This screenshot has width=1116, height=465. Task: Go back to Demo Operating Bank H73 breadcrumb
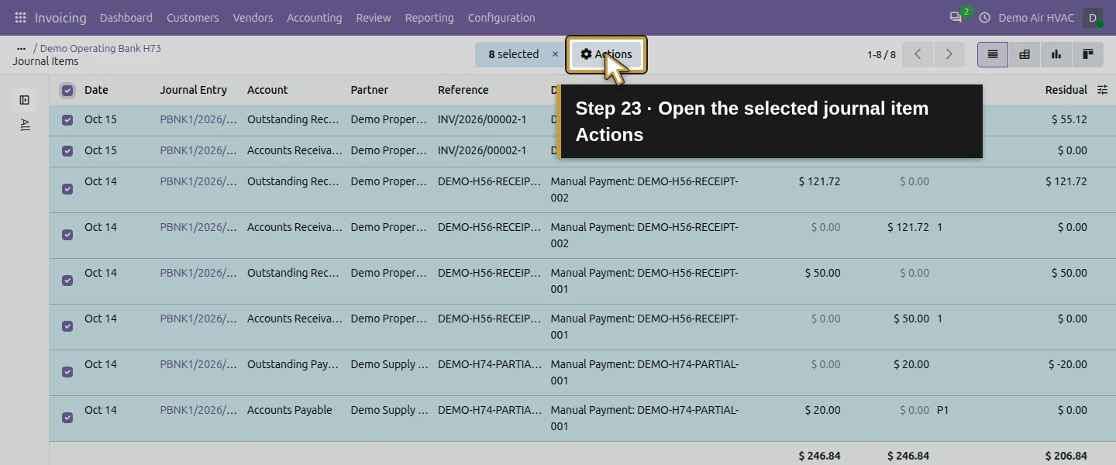(x=101, y=48)
